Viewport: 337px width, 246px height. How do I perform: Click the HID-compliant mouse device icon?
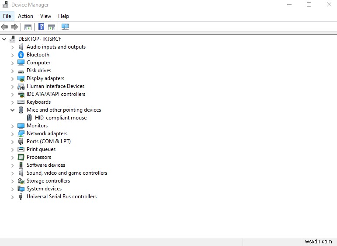[x=29, y=118]
